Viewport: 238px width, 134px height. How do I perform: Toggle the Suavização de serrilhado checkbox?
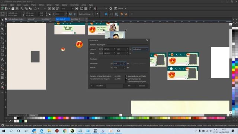126,76
